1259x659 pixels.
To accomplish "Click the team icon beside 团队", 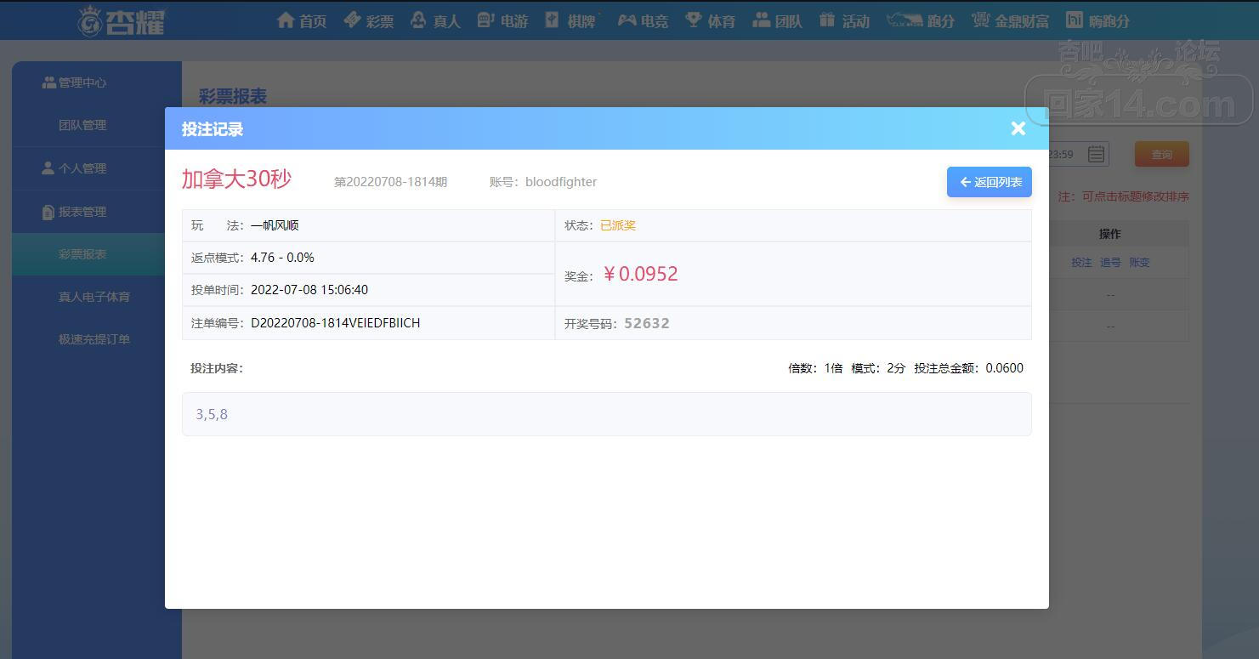I will tap(761, 20).
